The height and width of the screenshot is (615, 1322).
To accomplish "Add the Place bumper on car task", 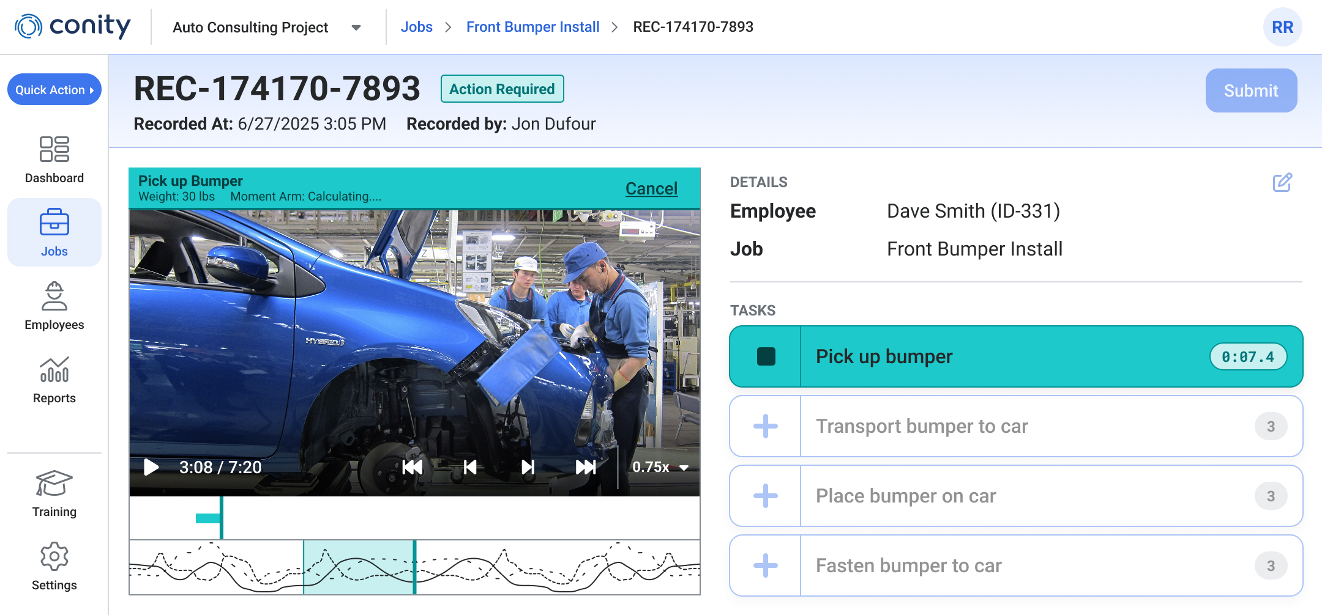I will pyautogui.click(x=766, y=496).
